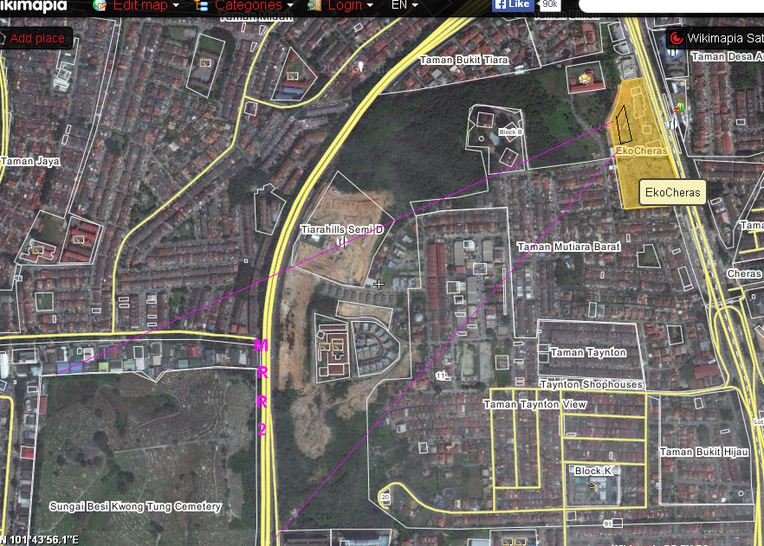Click the Login door icon
The width and height of the screenshot is (764, 546).
[314, 5]
